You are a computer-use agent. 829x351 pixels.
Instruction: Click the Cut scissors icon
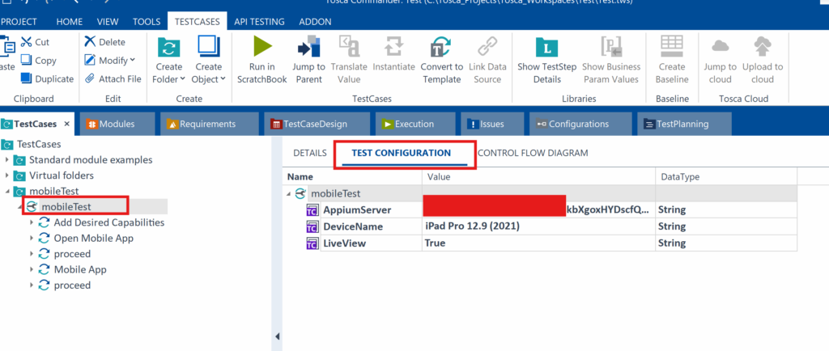tap(27, 42)
